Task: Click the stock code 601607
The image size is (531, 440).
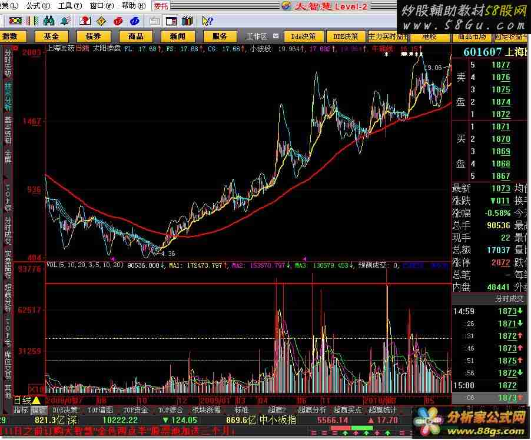Action: pyautogui.click(x=482, y=52)
